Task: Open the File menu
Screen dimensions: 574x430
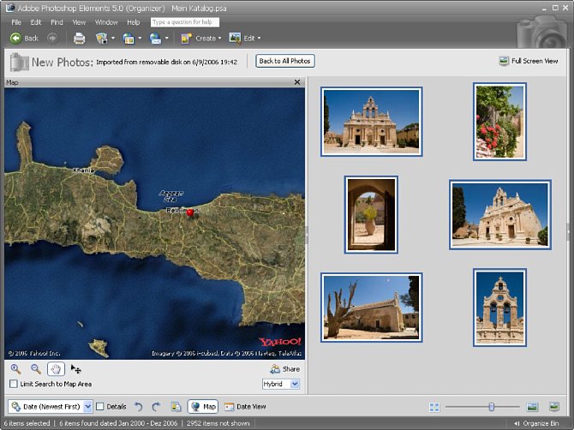Action: coord(16,22)
